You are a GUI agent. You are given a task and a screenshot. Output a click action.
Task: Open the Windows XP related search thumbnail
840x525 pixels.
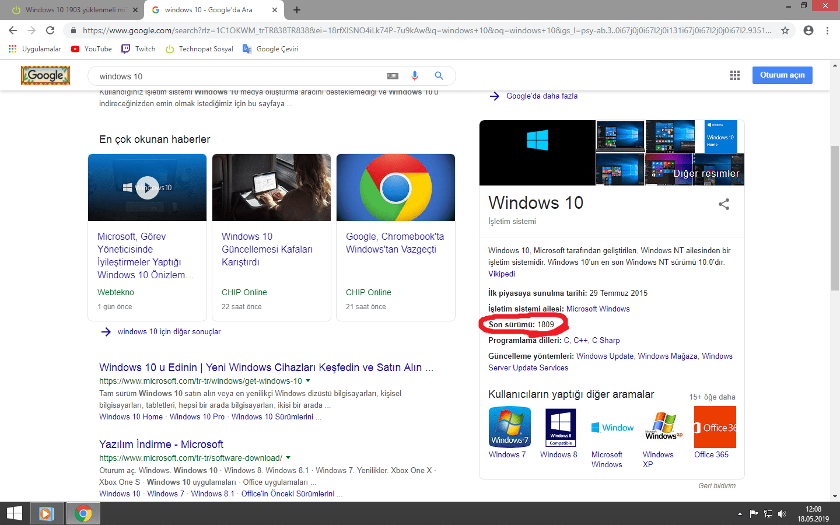tap(664, 427)
